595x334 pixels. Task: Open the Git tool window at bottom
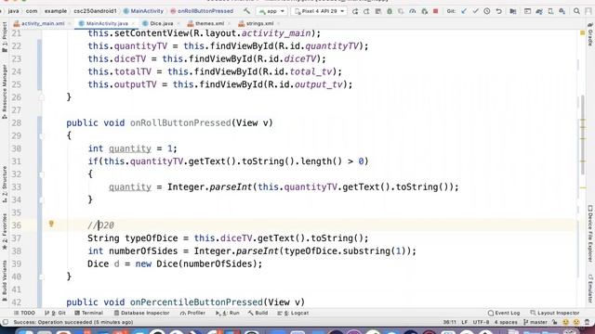point(55,314)
